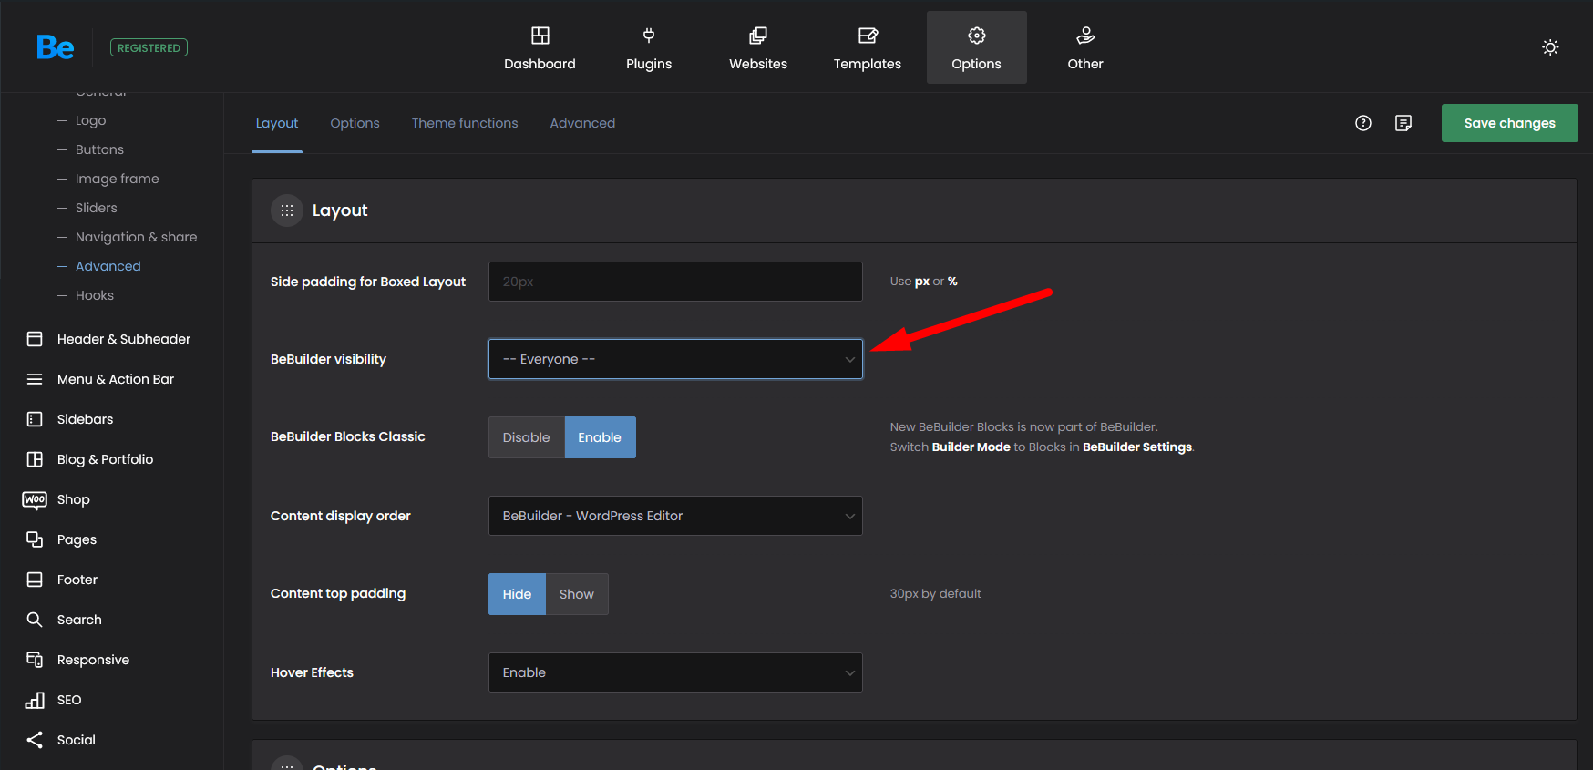Open Blog & Portfolio settings
Viewport: 1593px width, 770px height.
click(x=90, y=459)
